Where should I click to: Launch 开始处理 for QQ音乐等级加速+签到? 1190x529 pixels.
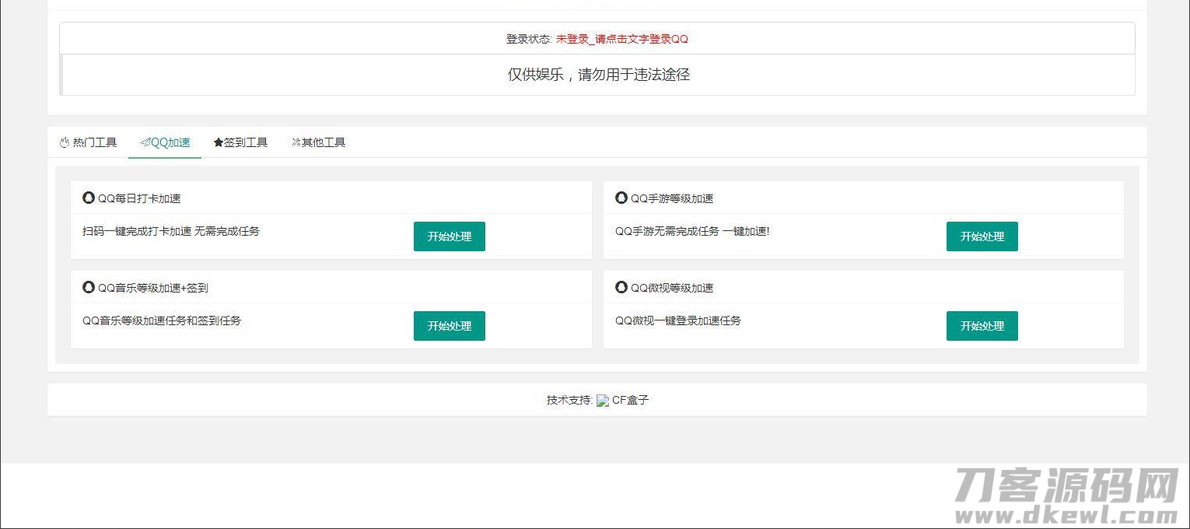(449, 326)
